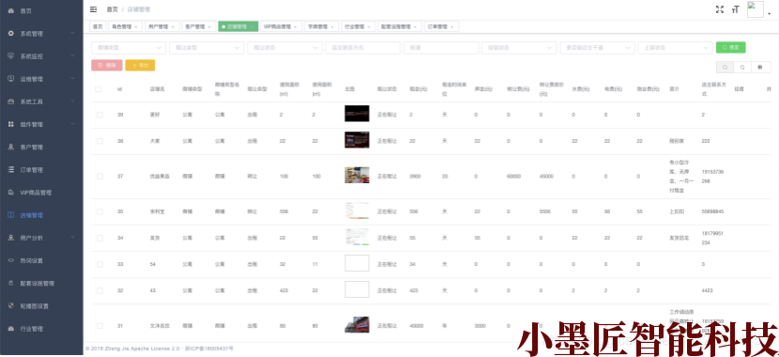Click the yellow 导出 export button

(140, 65)
